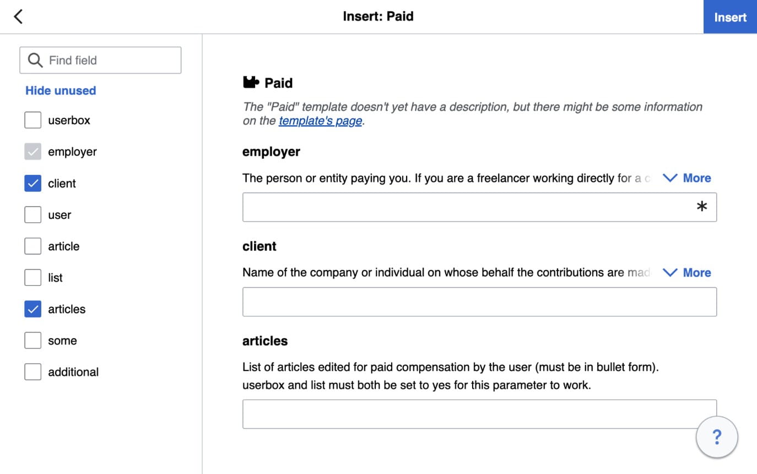
Task: Uncheck the articles field checkbox
Action: (x=33, y=309)
